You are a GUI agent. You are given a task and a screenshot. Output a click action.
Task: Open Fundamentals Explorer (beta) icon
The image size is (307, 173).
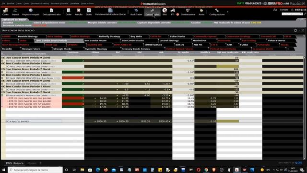tap(110, 12)
